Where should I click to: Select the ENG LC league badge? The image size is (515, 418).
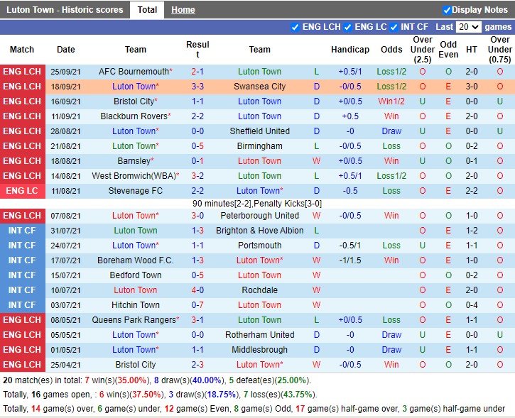(22, 191)
